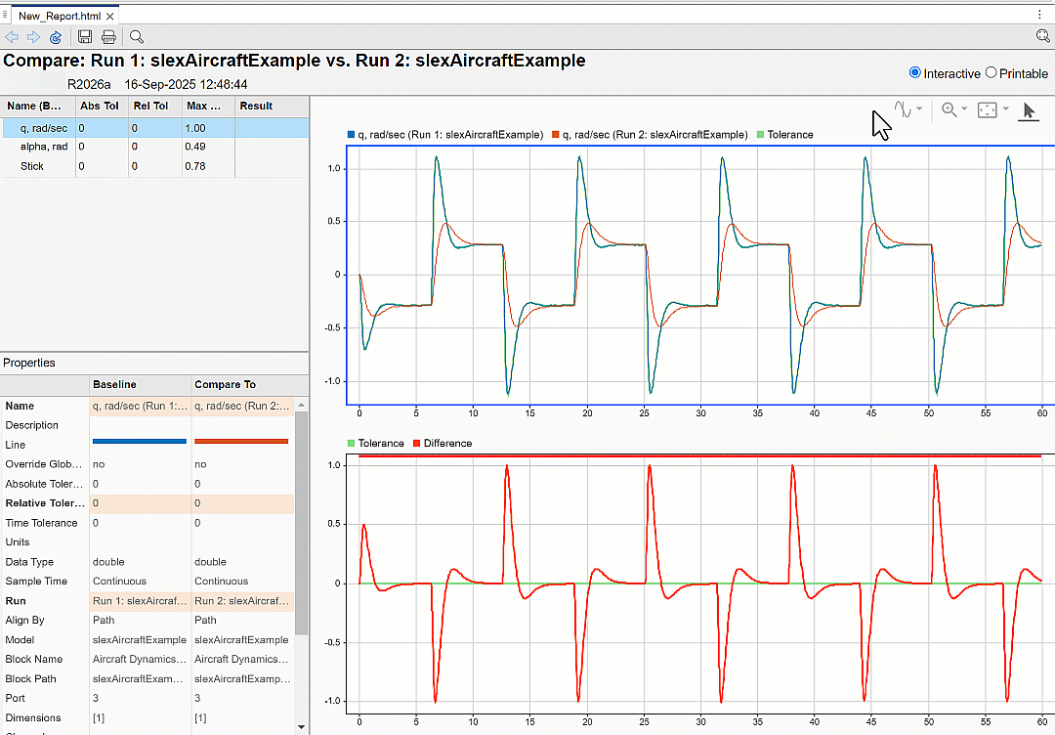Click the Properties panel scrollbar thumb

tap(302, 522)
